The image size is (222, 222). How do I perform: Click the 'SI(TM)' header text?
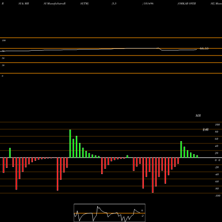(84, 4)
